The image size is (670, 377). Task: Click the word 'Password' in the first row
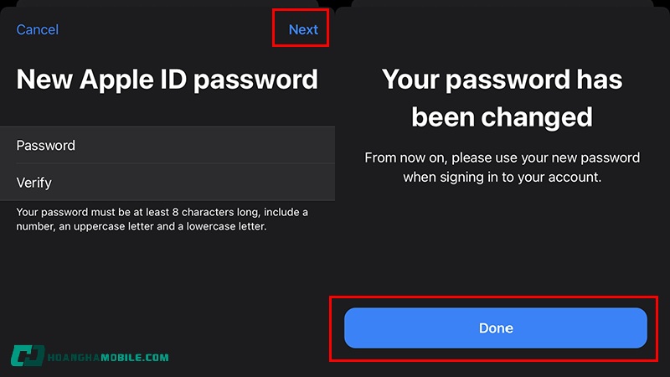(46, 145)
